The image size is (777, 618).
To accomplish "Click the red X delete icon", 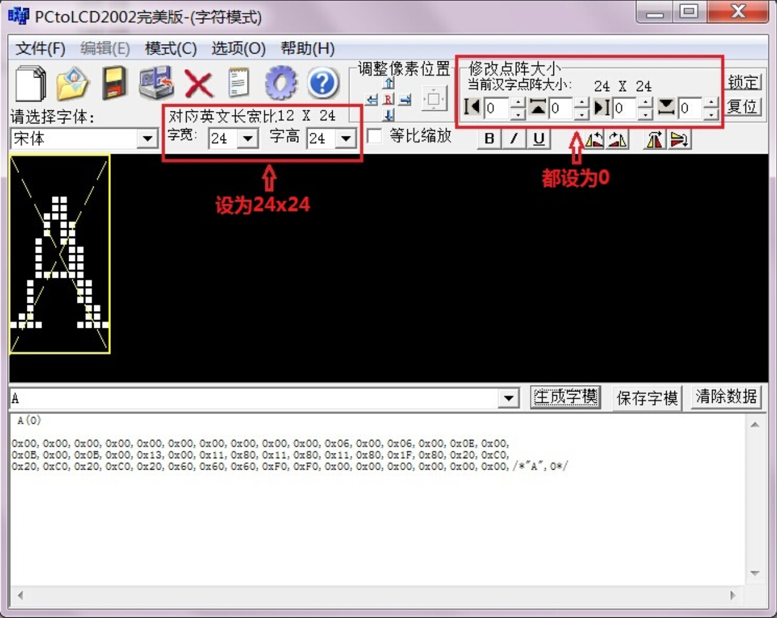I will tap(199, 83).
